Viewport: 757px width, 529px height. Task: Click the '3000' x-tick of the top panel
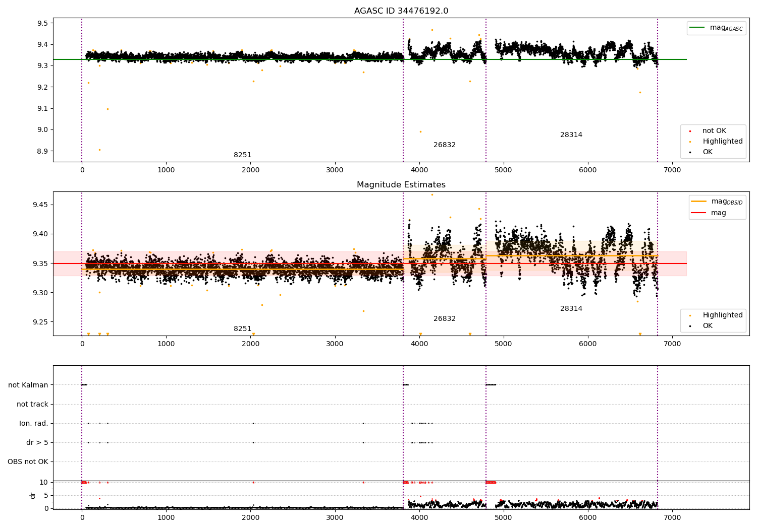tap(335, 170)
